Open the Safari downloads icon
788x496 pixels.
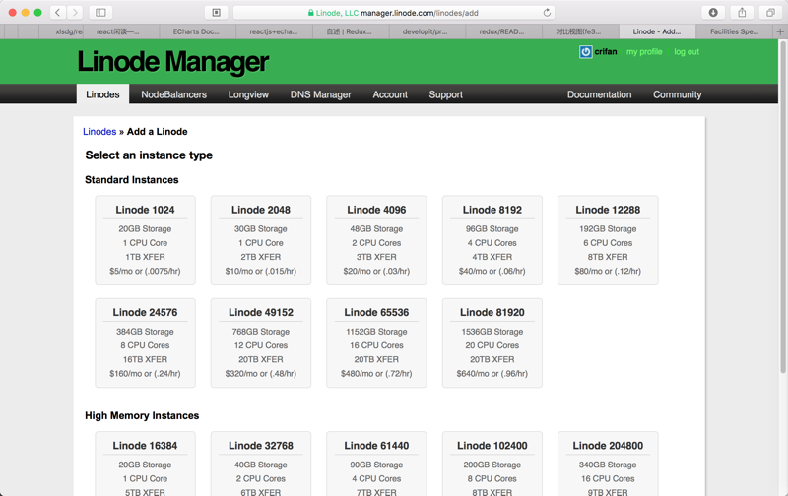pyautogui.click(x=713, y=13)
